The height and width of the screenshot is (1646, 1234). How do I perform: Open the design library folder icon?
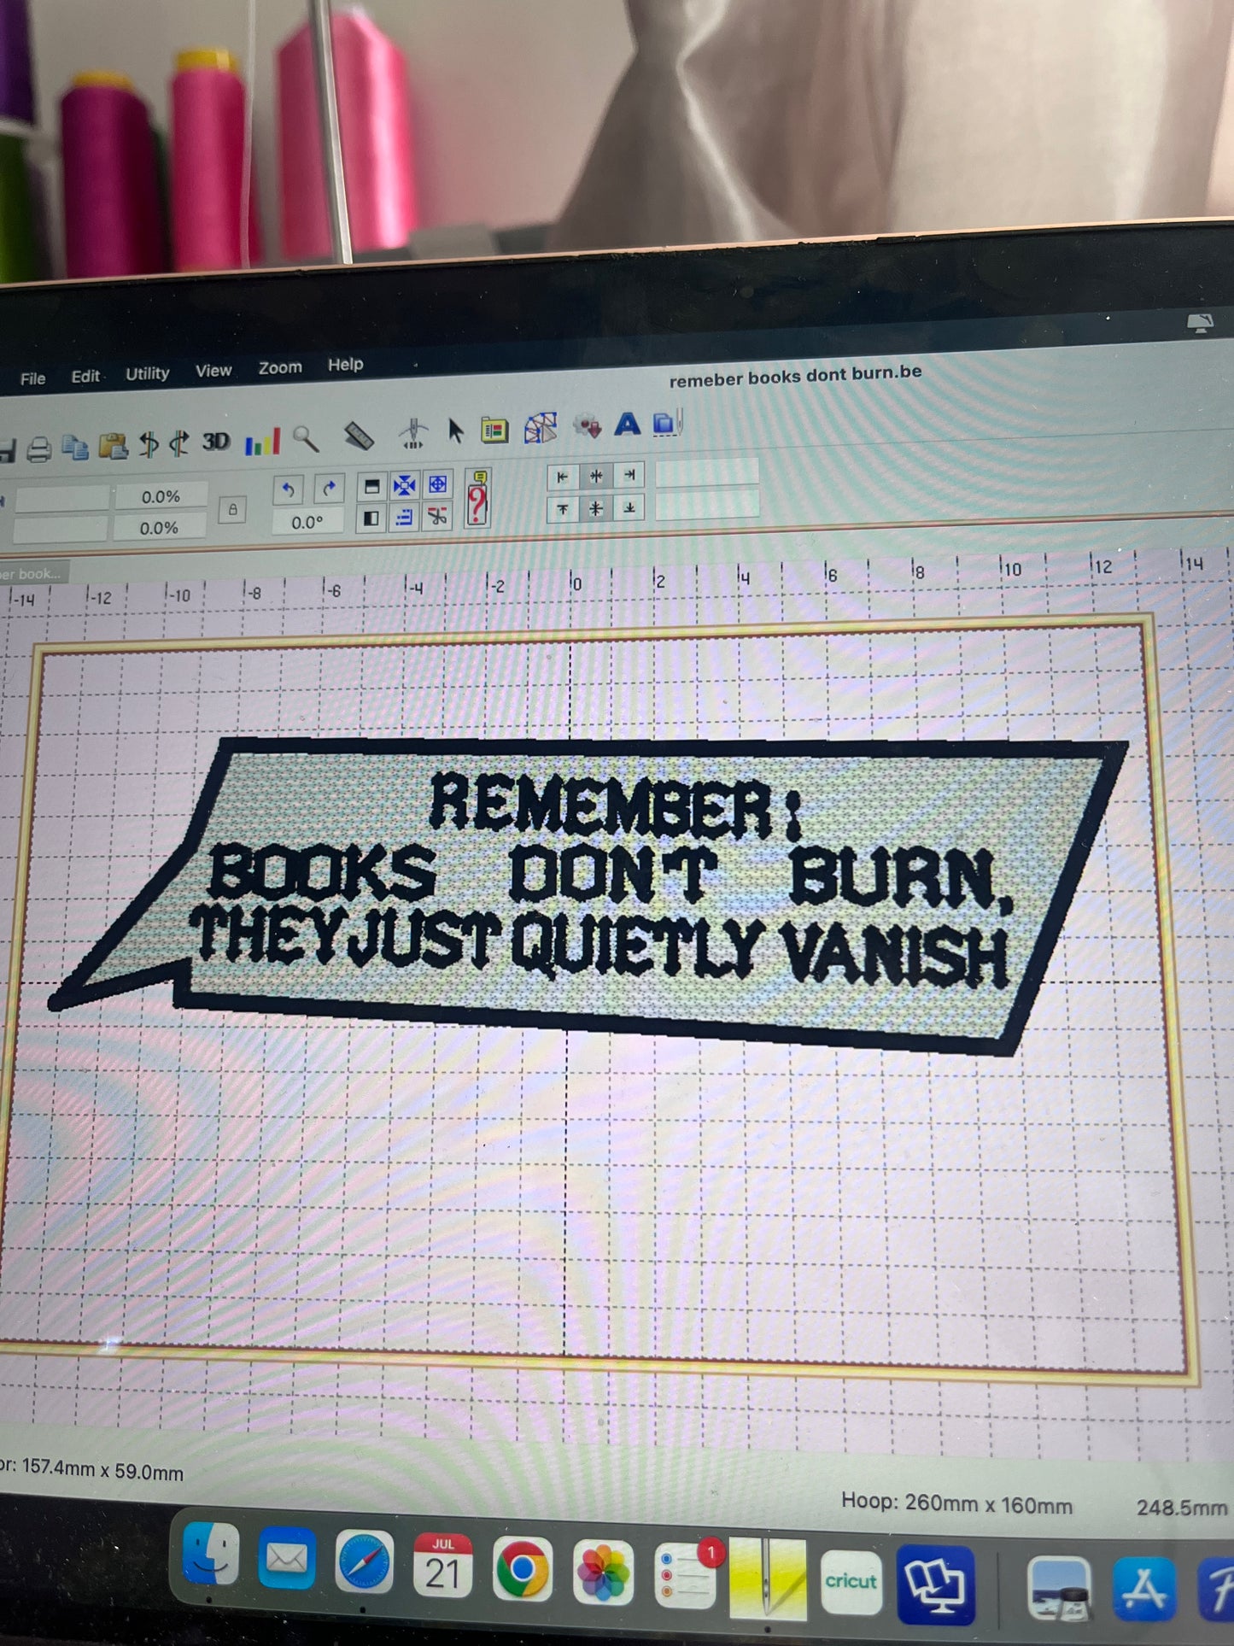pyautogui.click(x=494, y=430)
